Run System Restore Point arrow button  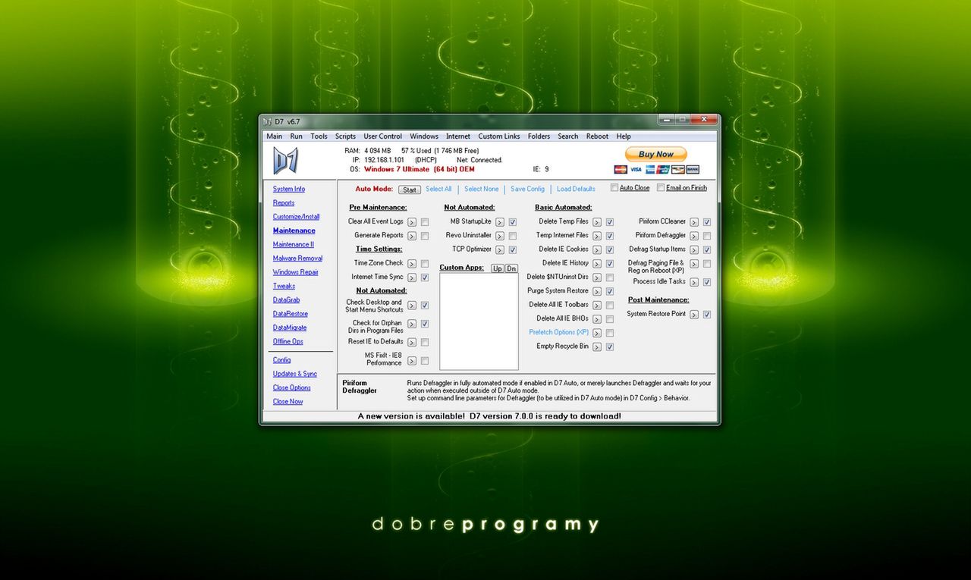[x=694, y=315]
